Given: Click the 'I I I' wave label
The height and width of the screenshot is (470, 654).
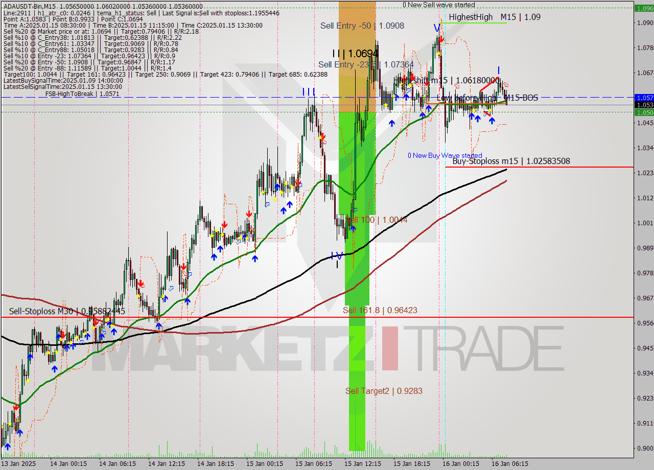Looking at the screenshot, I should pyautogui.click(x=308, y=91).
